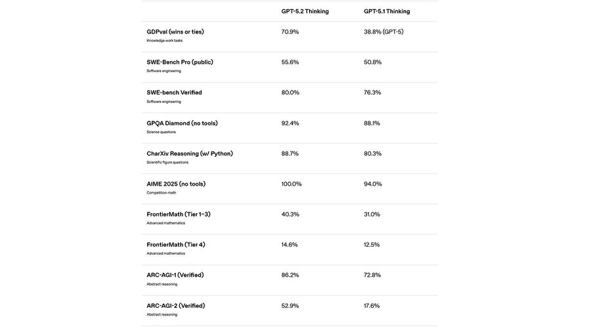This screenshot has width=591, height=332.
Task: Click the GPQA Diamond (no tools) label
Action: pyautogui.click(x=182, y=123)
